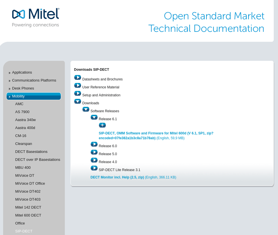Select the Mobility menu item
This screenshot has width=278, height=235.
(34, 96)
